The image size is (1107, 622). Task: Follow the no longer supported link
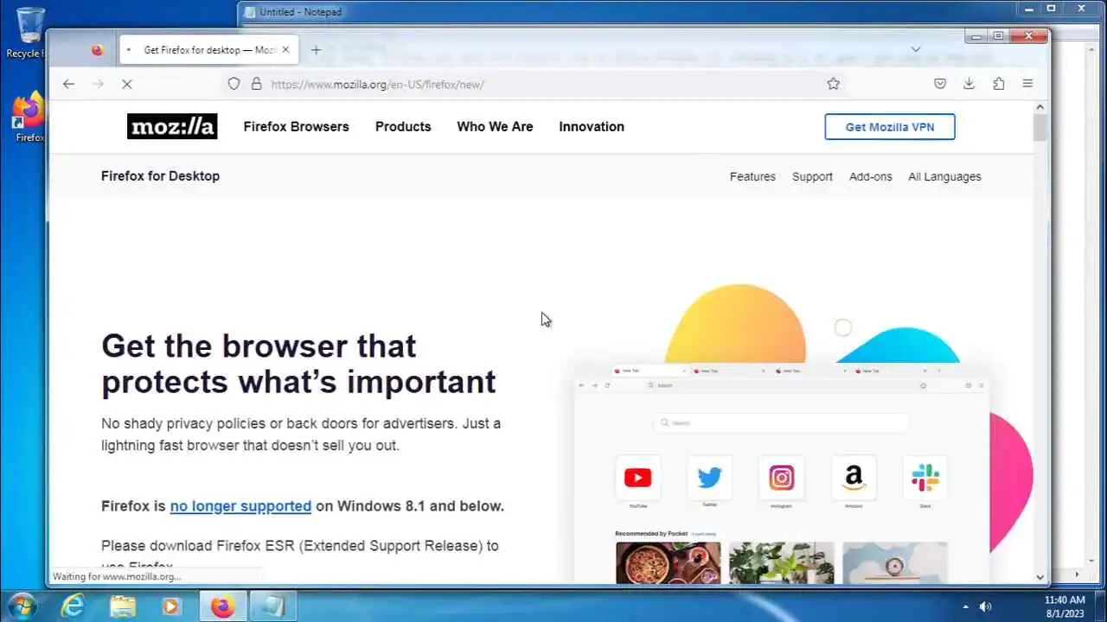(x=240, y=506)
